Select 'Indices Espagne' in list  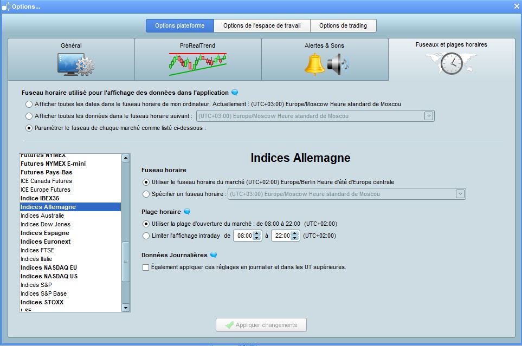[x=70, y=233]
